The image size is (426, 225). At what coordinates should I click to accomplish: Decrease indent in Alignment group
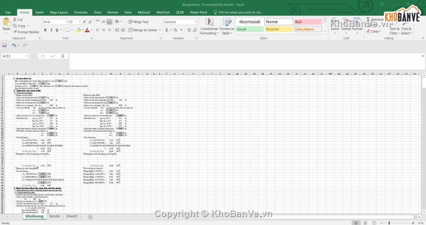(117, 30)
